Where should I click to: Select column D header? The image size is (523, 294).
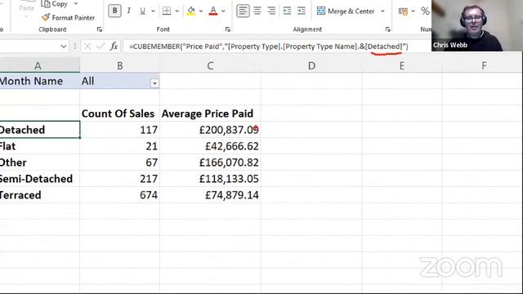click(x=311, y=65)
